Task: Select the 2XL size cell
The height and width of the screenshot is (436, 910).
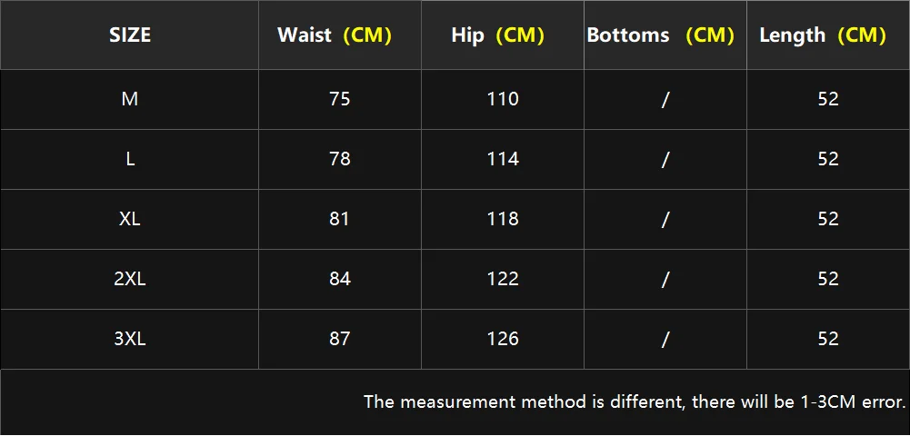Action: tap(130, 279)
